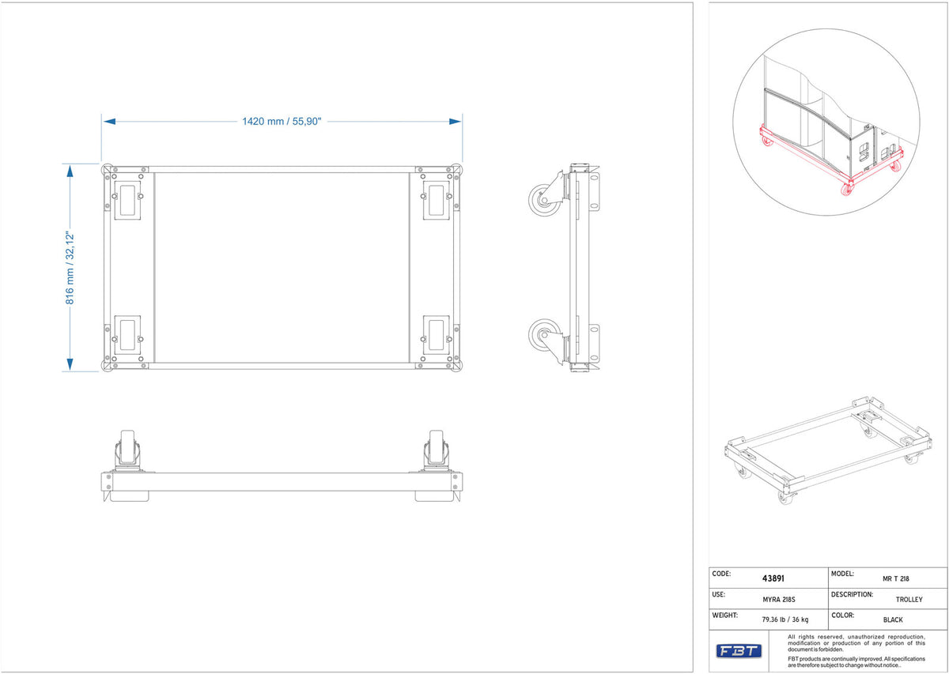Viewport: 949px width, 674px height.
Task: Click the FBT logo
Action: click(739, 651)
